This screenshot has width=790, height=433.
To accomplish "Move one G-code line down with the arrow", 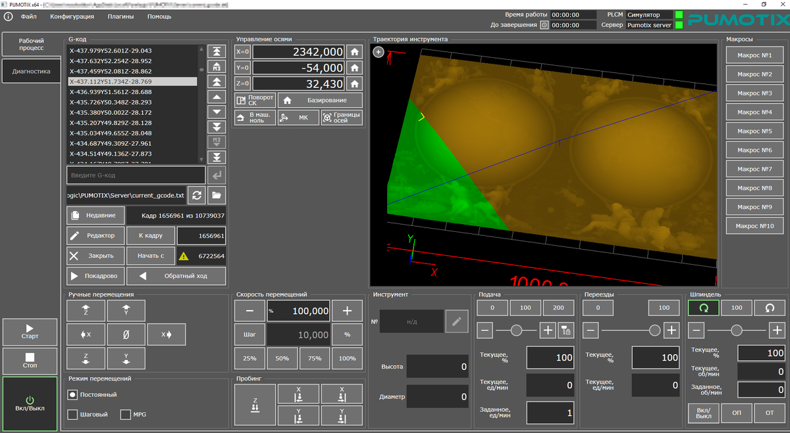I will pos(217,112).
